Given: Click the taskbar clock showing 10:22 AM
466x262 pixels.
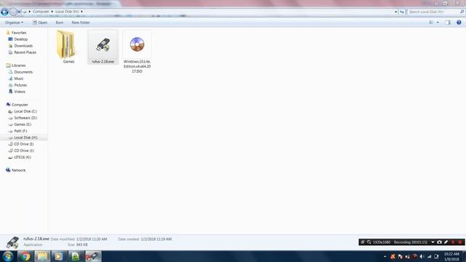Looking at the screenshot, I should pos(451,256).
